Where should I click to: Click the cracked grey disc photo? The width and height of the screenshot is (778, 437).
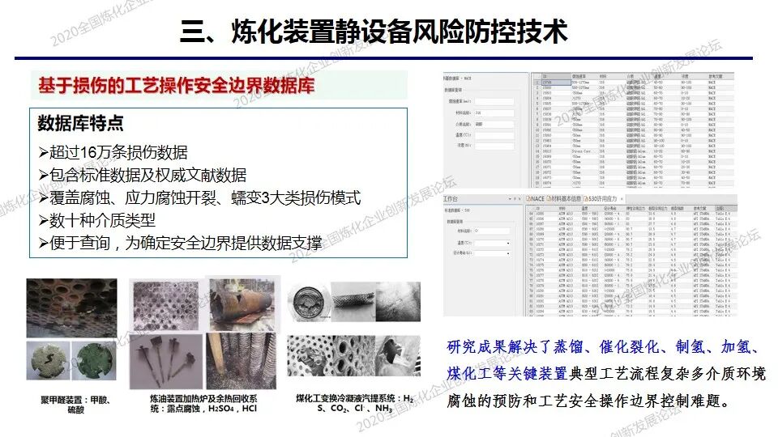[x=49, y=361]
